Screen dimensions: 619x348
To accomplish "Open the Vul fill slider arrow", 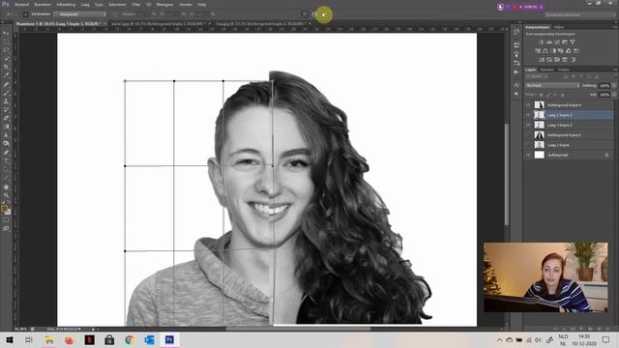I will [614, 95].
